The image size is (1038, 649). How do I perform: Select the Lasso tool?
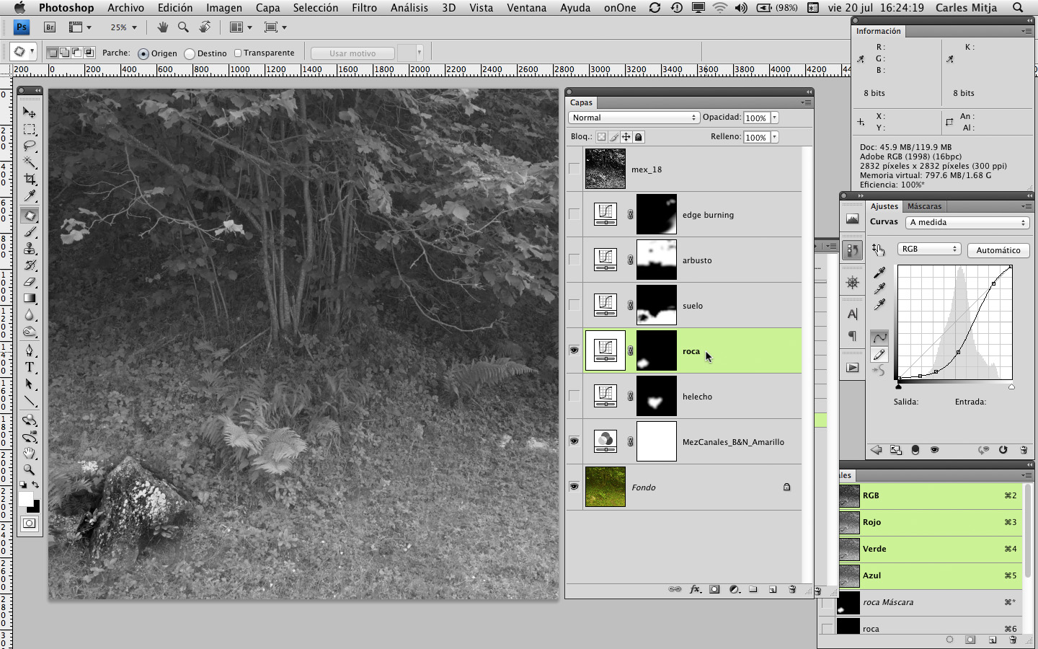[x=30, y=146]
